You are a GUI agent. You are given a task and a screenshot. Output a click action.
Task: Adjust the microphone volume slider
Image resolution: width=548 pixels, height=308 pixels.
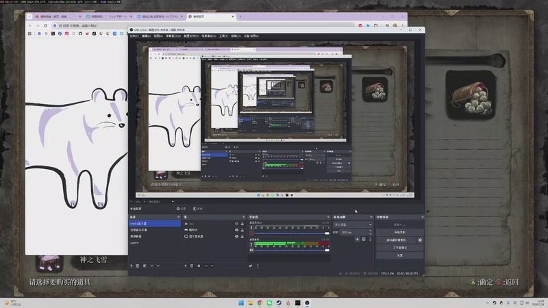click(292, 233)
